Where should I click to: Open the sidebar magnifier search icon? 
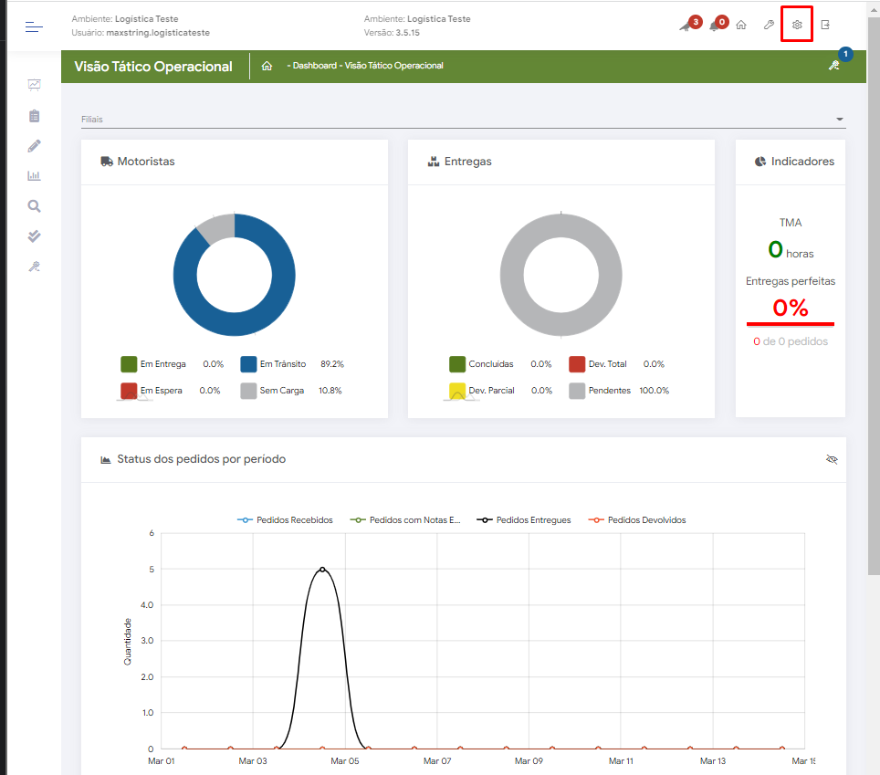click(x=34, y=206)
